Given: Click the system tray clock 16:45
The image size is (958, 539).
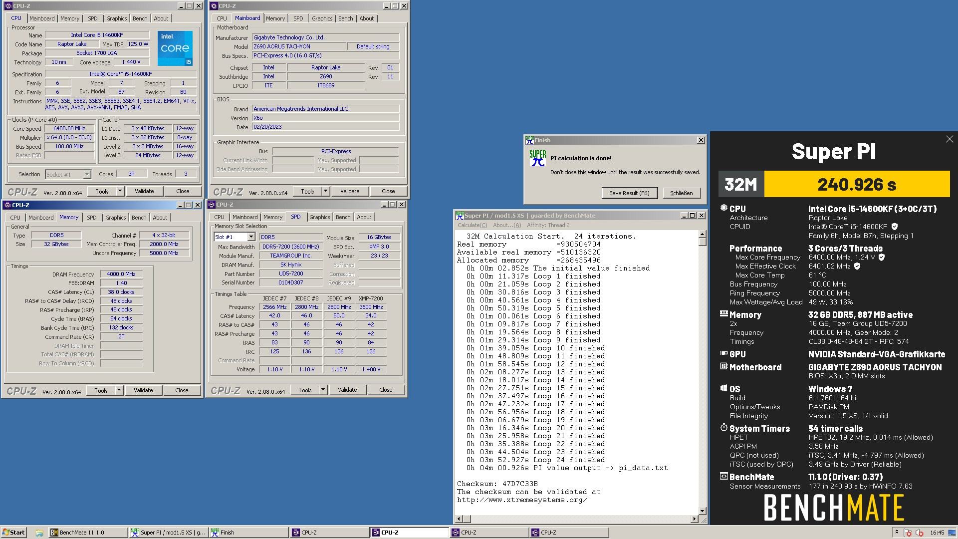Looking at the screenshot, I should coord(937,533).
